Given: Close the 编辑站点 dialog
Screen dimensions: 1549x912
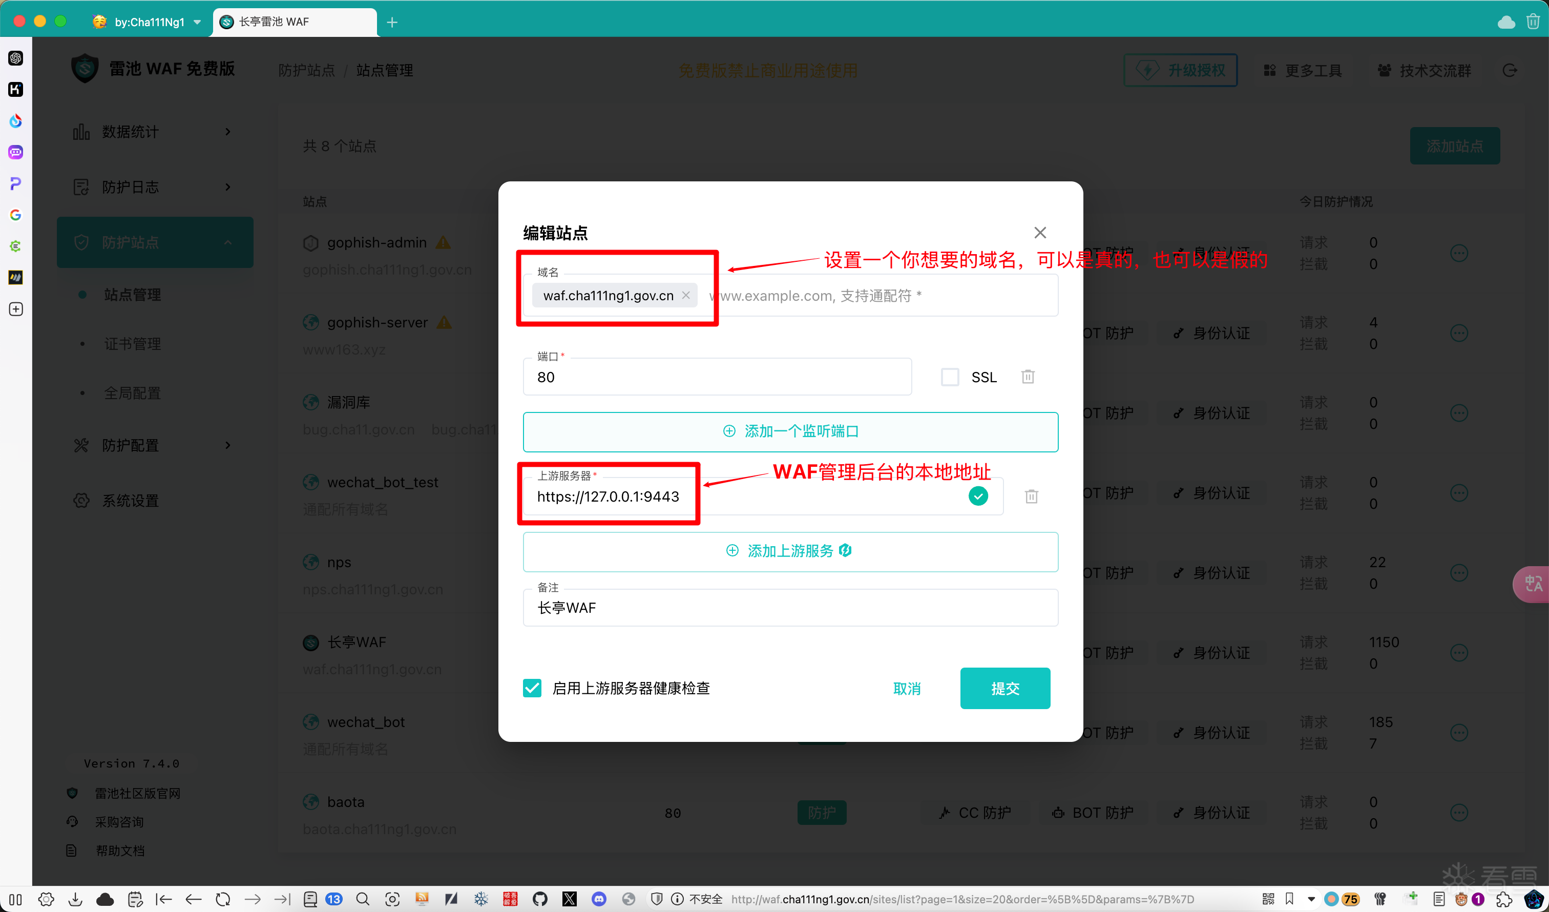Looking at the screenshot, I should click(x=1039, y=233).
